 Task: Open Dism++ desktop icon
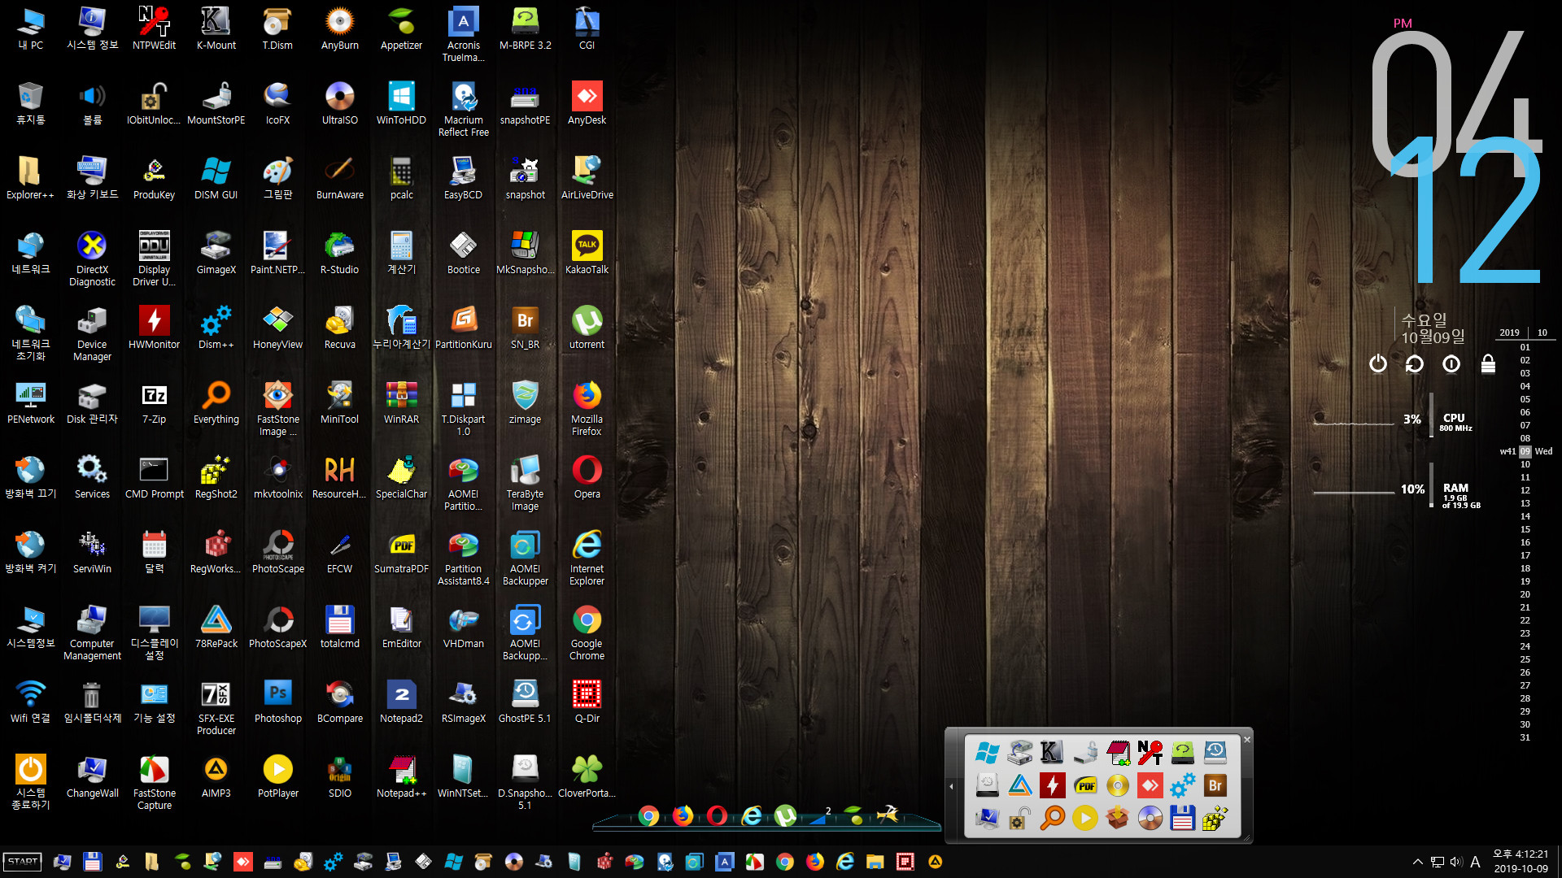216,328
